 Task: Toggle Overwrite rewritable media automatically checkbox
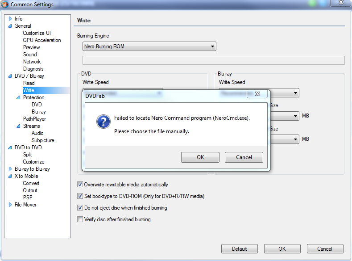80,185
